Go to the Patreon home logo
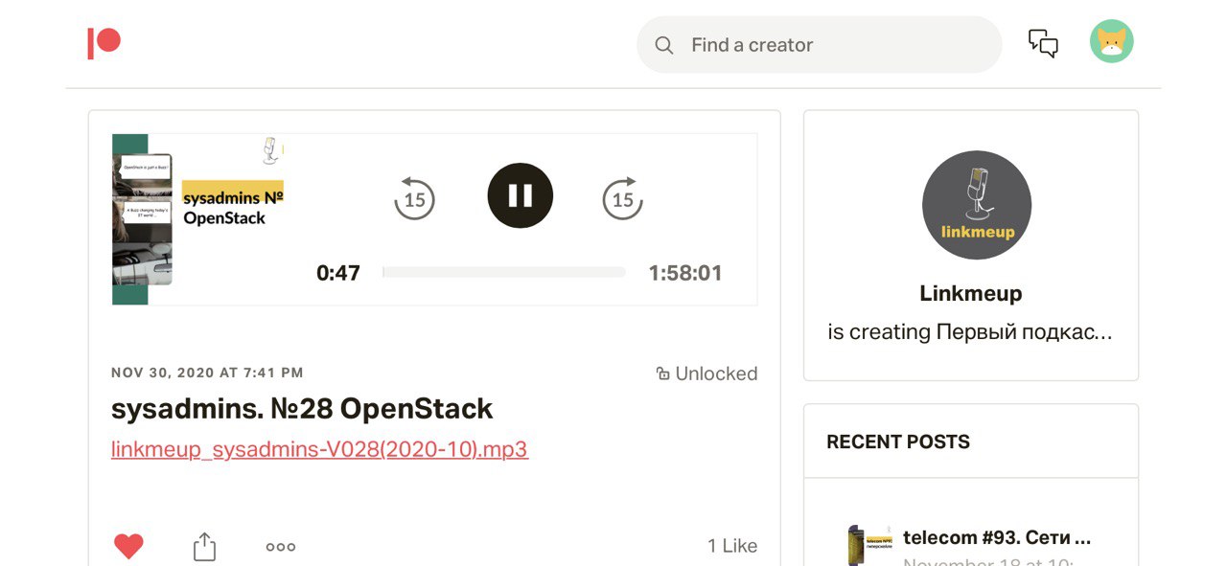 [104, 43]
